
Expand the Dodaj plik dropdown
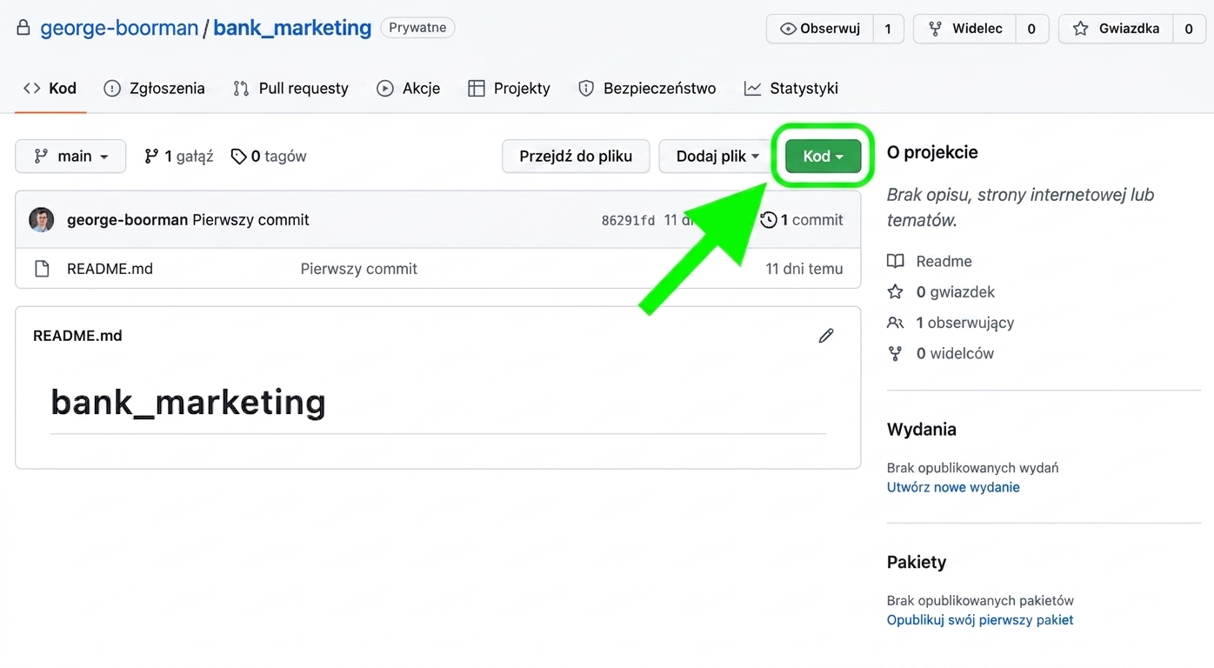[x=717, y=157]
